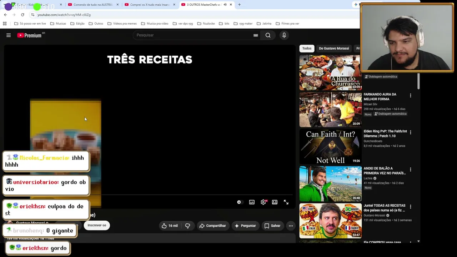
Task: Visit the GunchesBoats channel link
Action: click(x=373, y=141)
